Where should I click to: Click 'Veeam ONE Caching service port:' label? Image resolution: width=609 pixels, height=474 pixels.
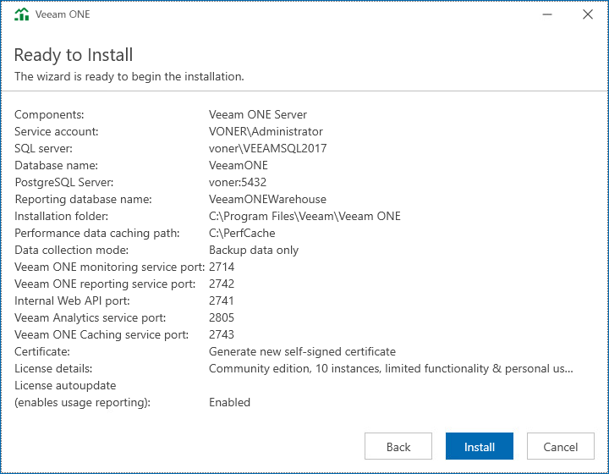[x=101, y=334]
